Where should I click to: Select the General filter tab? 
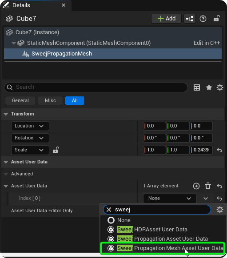tap(20, 100)
